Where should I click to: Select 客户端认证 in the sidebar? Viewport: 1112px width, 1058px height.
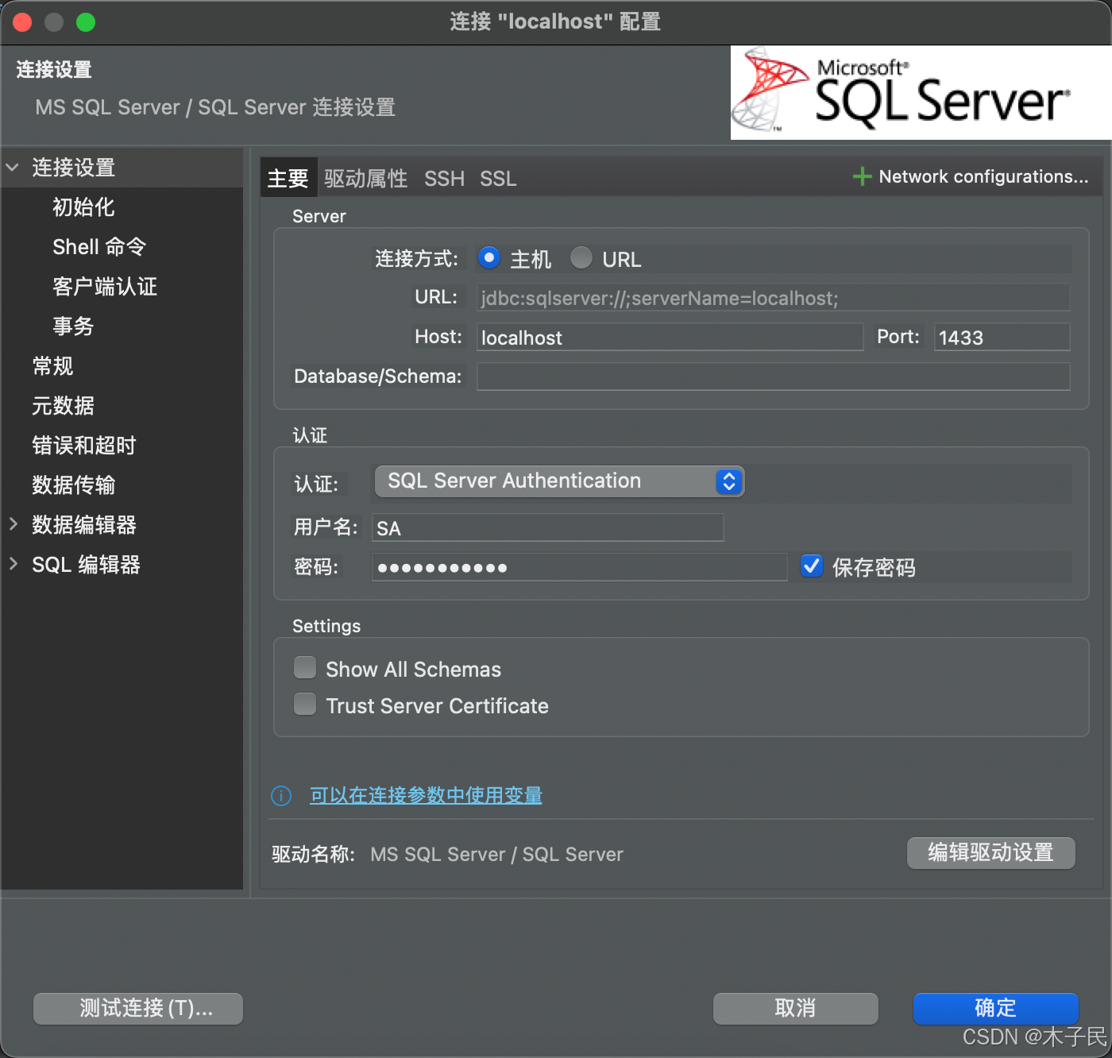point(105,287)
